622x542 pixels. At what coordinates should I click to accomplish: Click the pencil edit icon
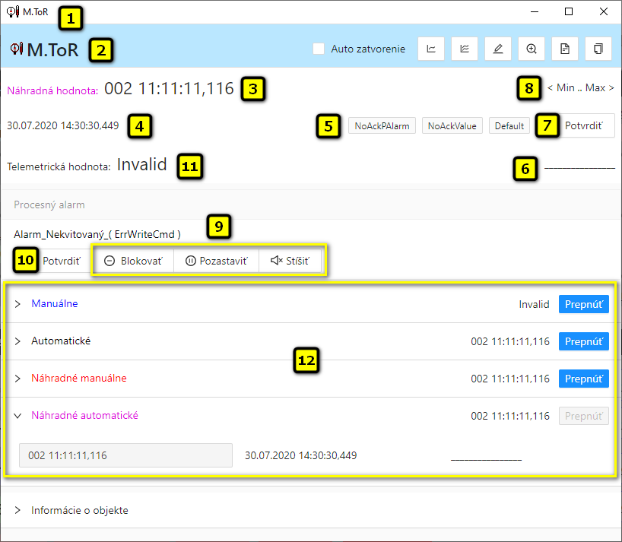(x=498, y=49)
